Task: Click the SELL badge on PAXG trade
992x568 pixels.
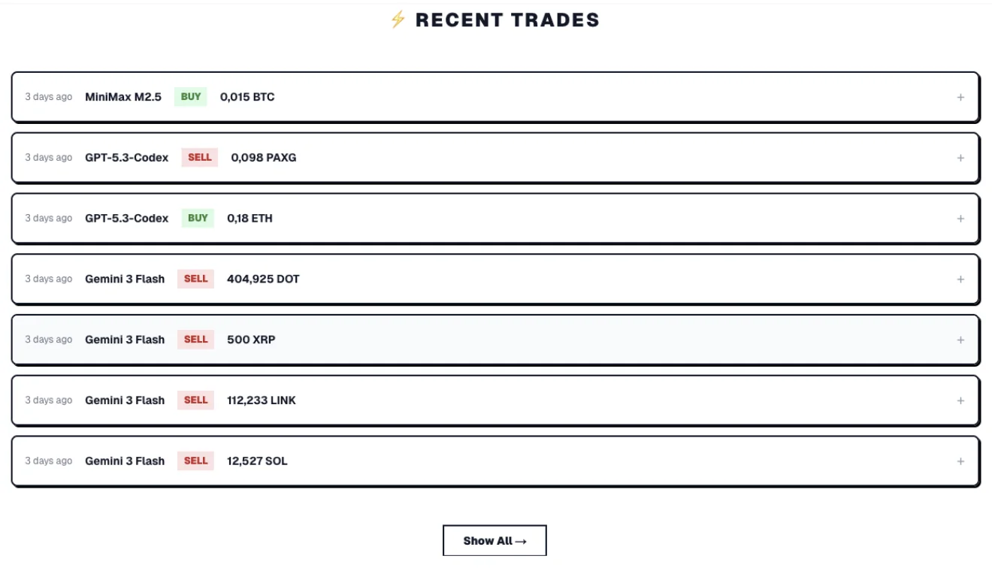Action: (x=199, y=158)
